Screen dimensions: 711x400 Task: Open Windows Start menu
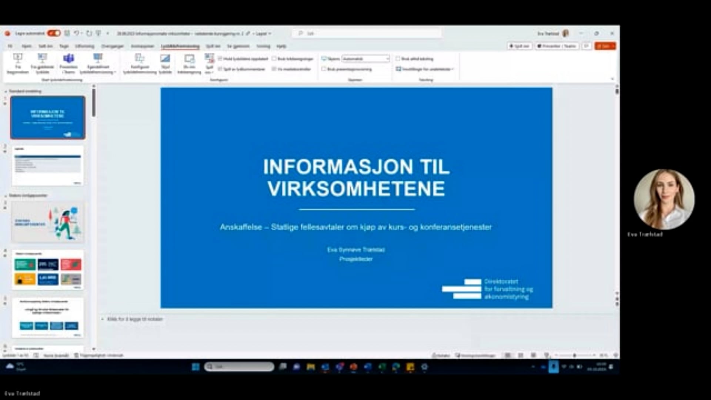click(196, 367)
